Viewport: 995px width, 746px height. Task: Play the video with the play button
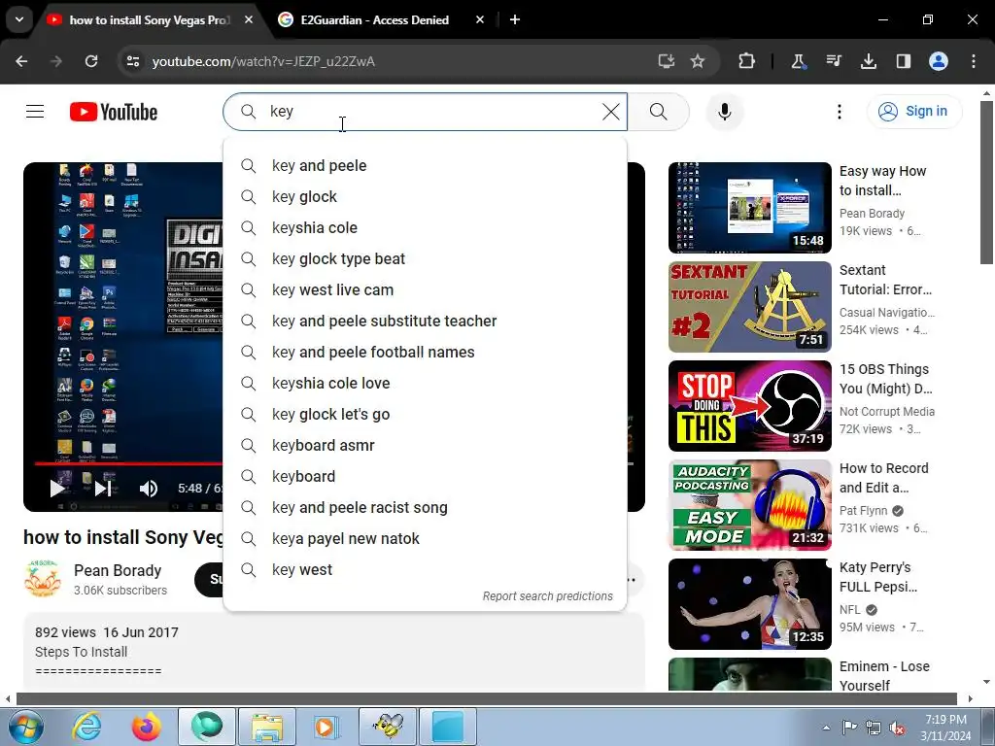point(57,488)
